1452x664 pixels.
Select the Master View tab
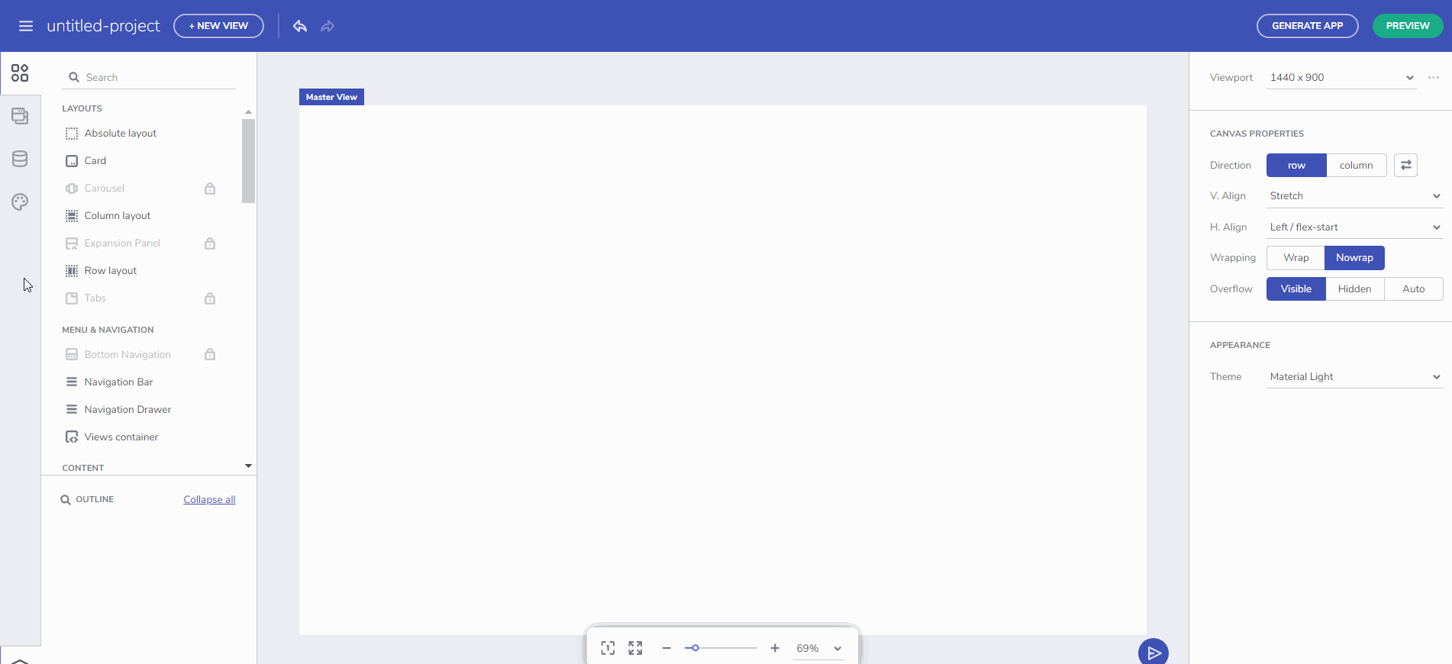pyautogui.click(x=331, y=97)
